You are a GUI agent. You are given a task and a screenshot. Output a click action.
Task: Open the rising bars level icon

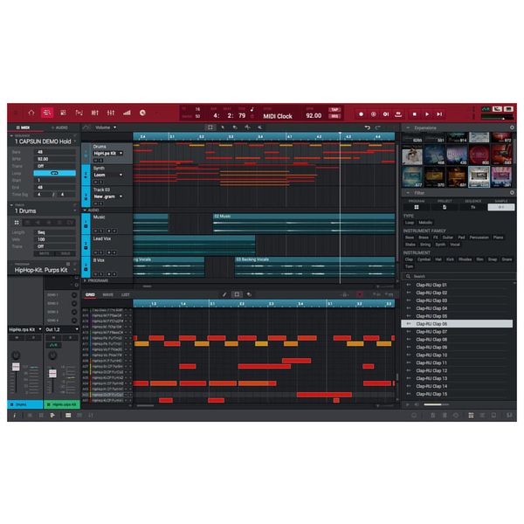pos(127,113)
